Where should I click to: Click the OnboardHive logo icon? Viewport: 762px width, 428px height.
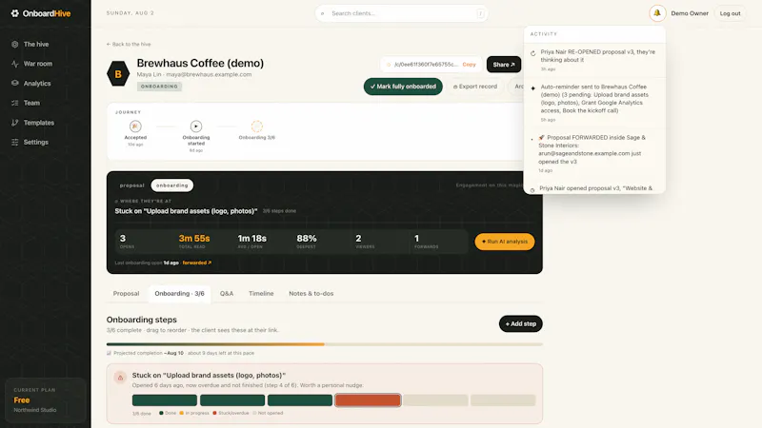coord(15,13)
